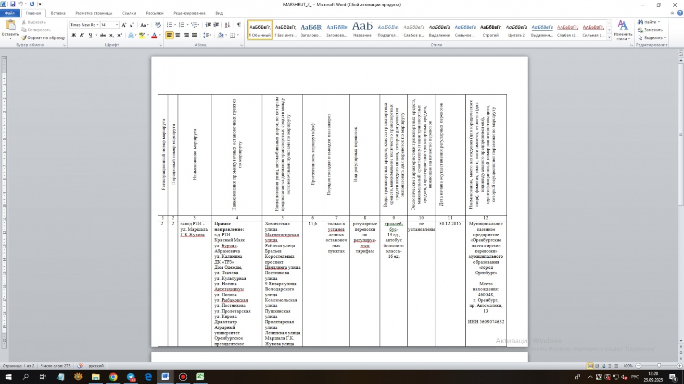This screenshot has height=384, width=684.
Task: Apply the Название style from gallery
Action: pos(362,29)
